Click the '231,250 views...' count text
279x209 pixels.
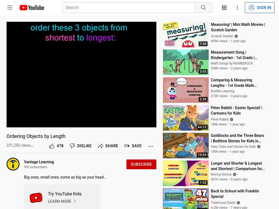click(20, 145)
